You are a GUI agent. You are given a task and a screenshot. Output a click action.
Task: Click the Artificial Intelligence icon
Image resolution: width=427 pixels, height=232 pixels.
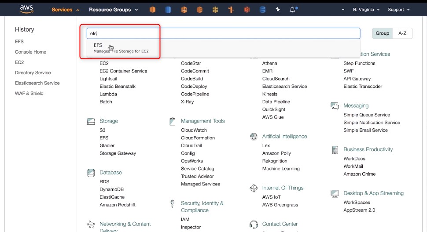[x=254, y=137]
